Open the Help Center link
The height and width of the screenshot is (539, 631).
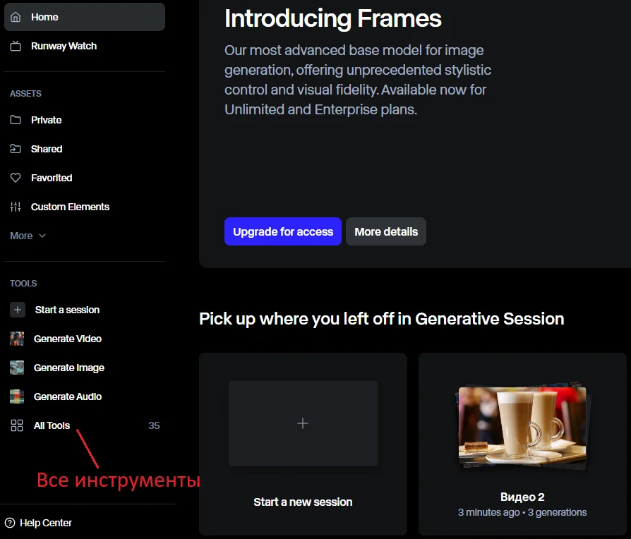(x=46, y=523)
